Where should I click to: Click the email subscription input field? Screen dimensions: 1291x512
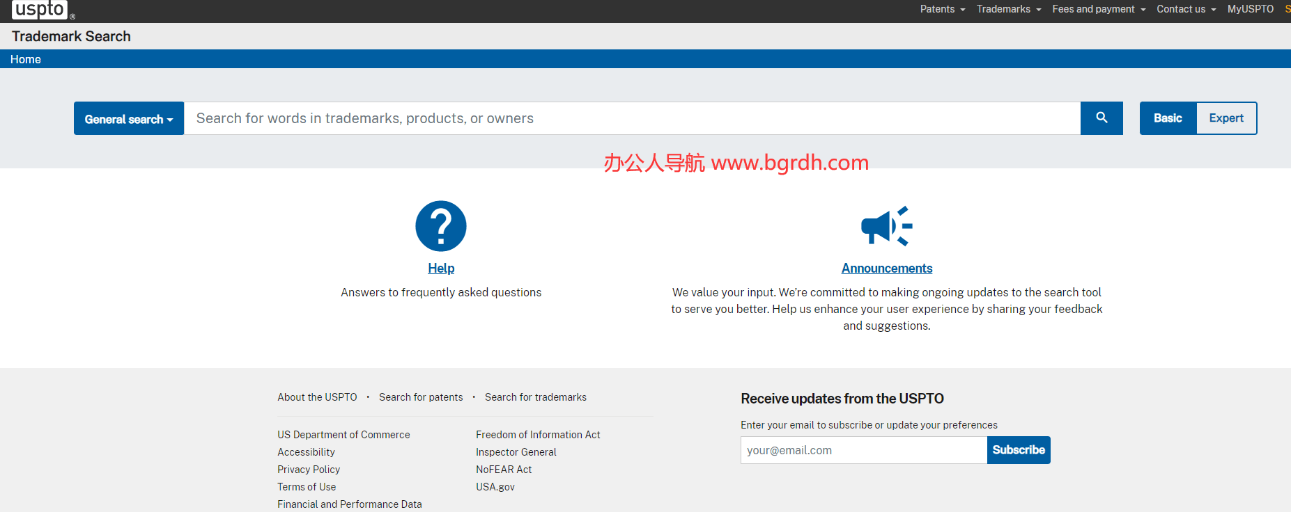click(x=863, y=450)
